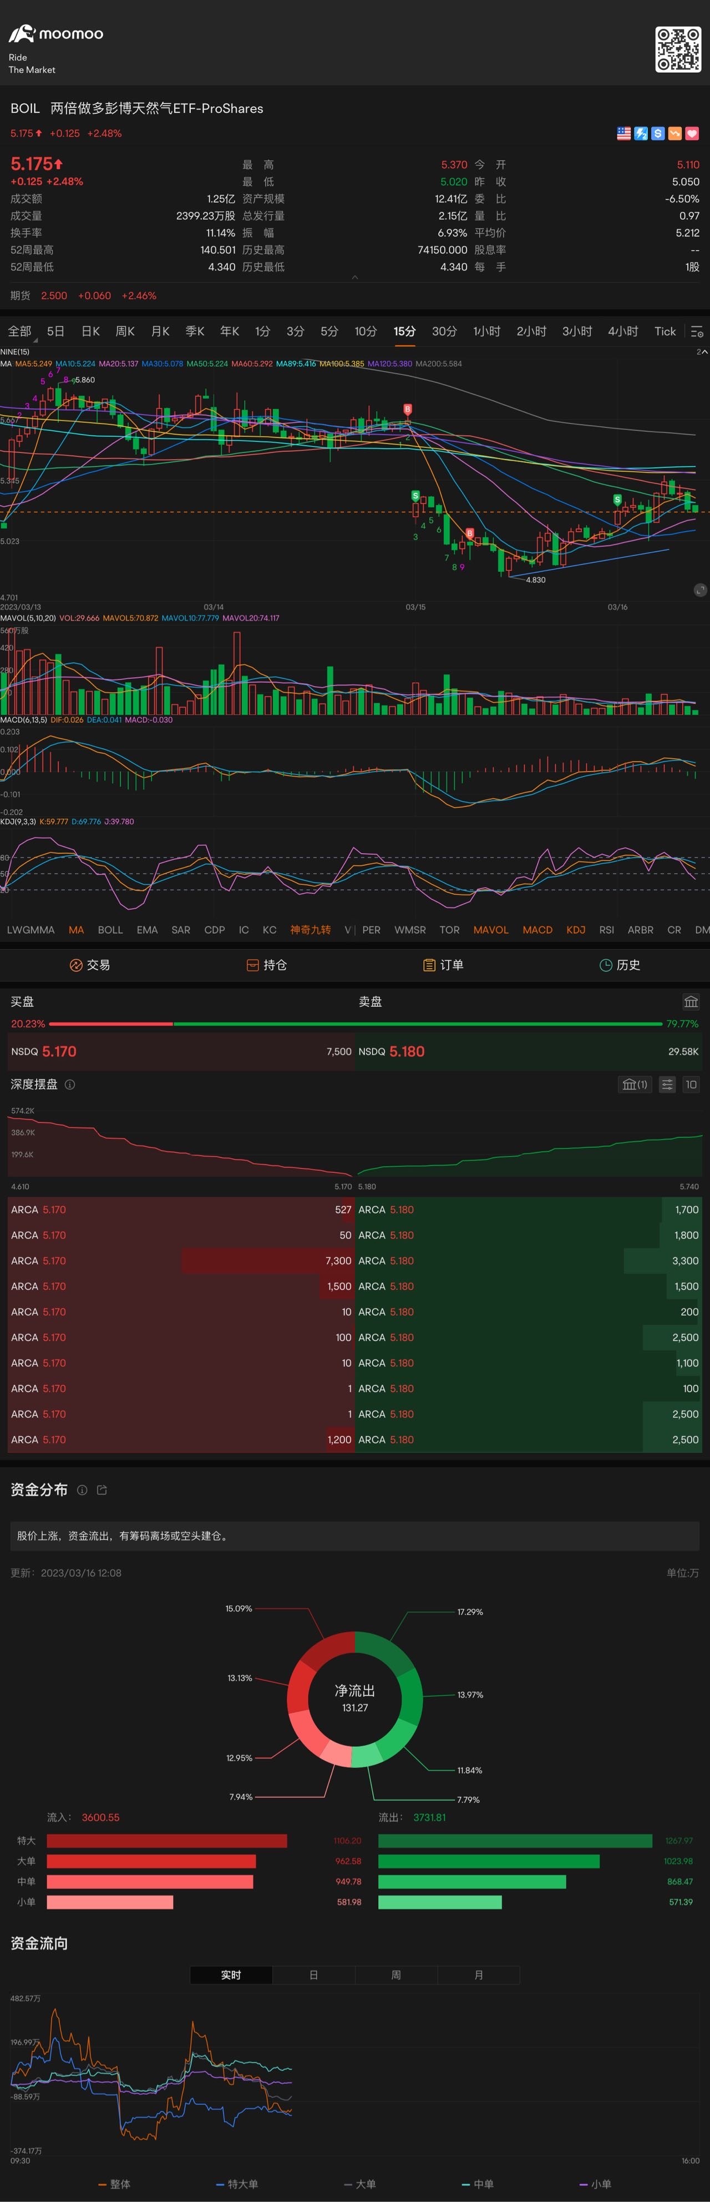Image resolution: width=710 pixels, height=2202 pixels.
Task: Tap the 大单 outflow bar 1023.98
Action: (x=489, y=1861)
